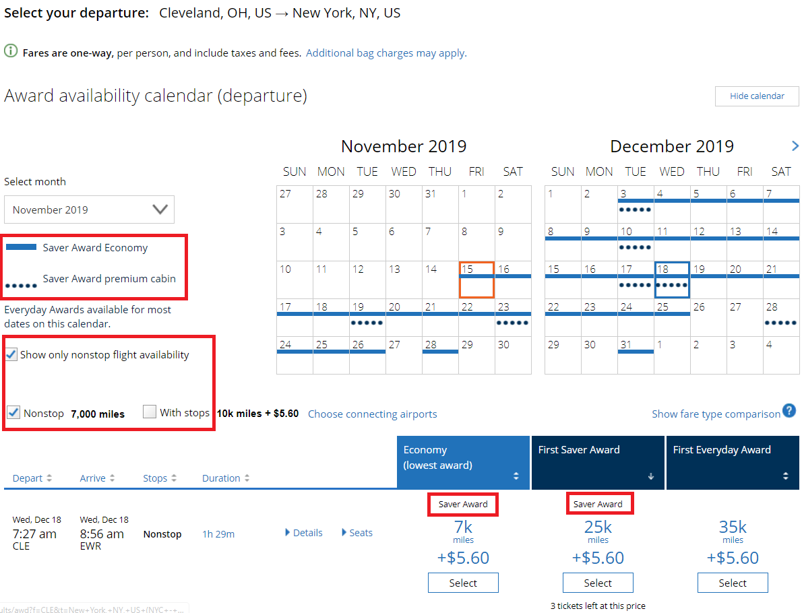Image resolution: width=802 pixels, height=613 pixels.
Task: Open the Additional bag charges may apply link
Action: coord(386,53)
